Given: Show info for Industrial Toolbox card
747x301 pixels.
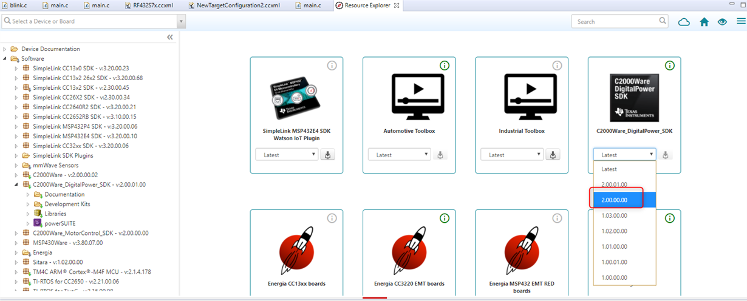Looking at the screenshot, I should point(557,66).
